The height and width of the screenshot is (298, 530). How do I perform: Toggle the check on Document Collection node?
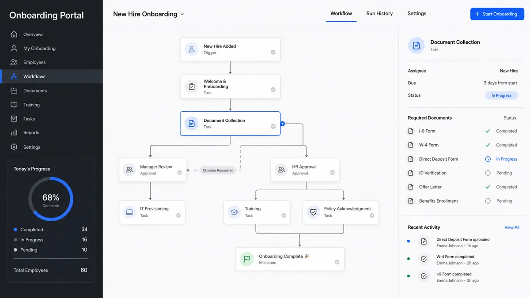273,127
